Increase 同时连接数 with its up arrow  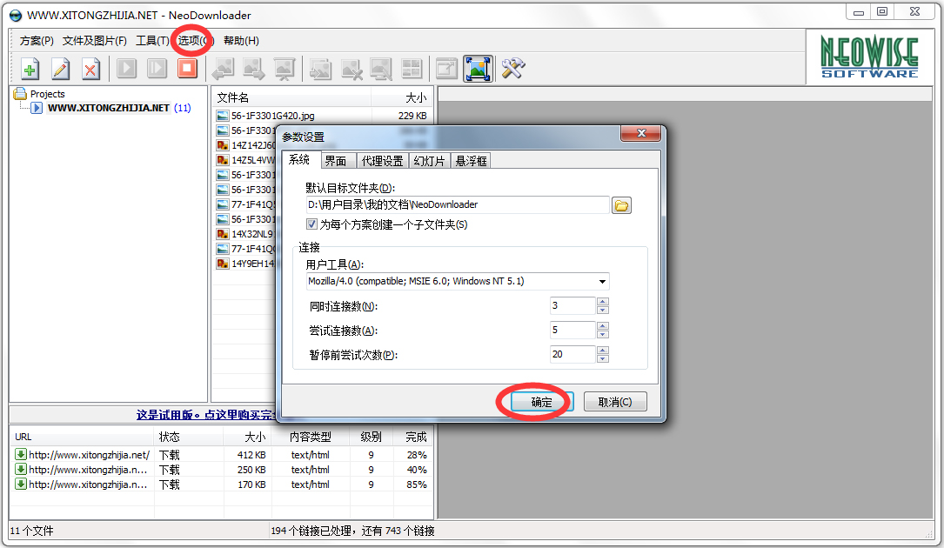click(601, 301)
